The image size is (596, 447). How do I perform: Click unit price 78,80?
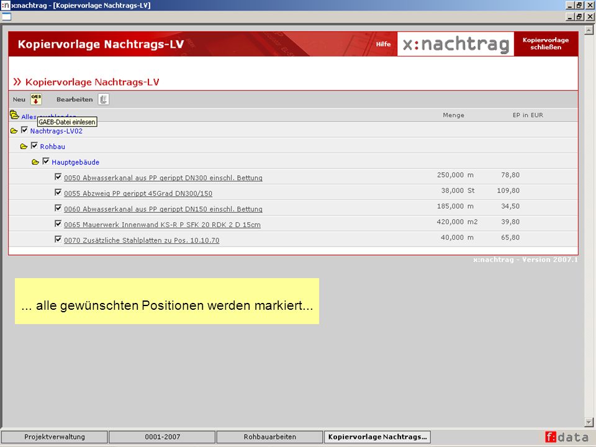510,175
